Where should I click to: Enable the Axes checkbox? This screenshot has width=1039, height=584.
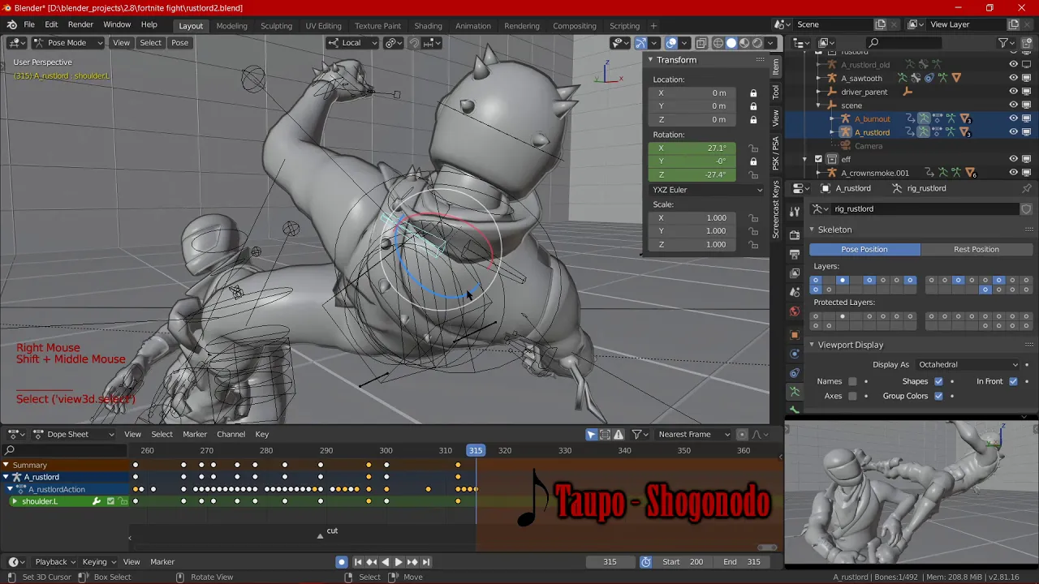coord(852,396)
